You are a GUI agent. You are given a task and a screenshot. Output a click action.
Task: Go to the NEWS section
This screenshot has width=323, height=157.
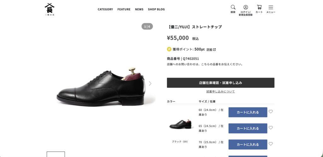[139, 9]
